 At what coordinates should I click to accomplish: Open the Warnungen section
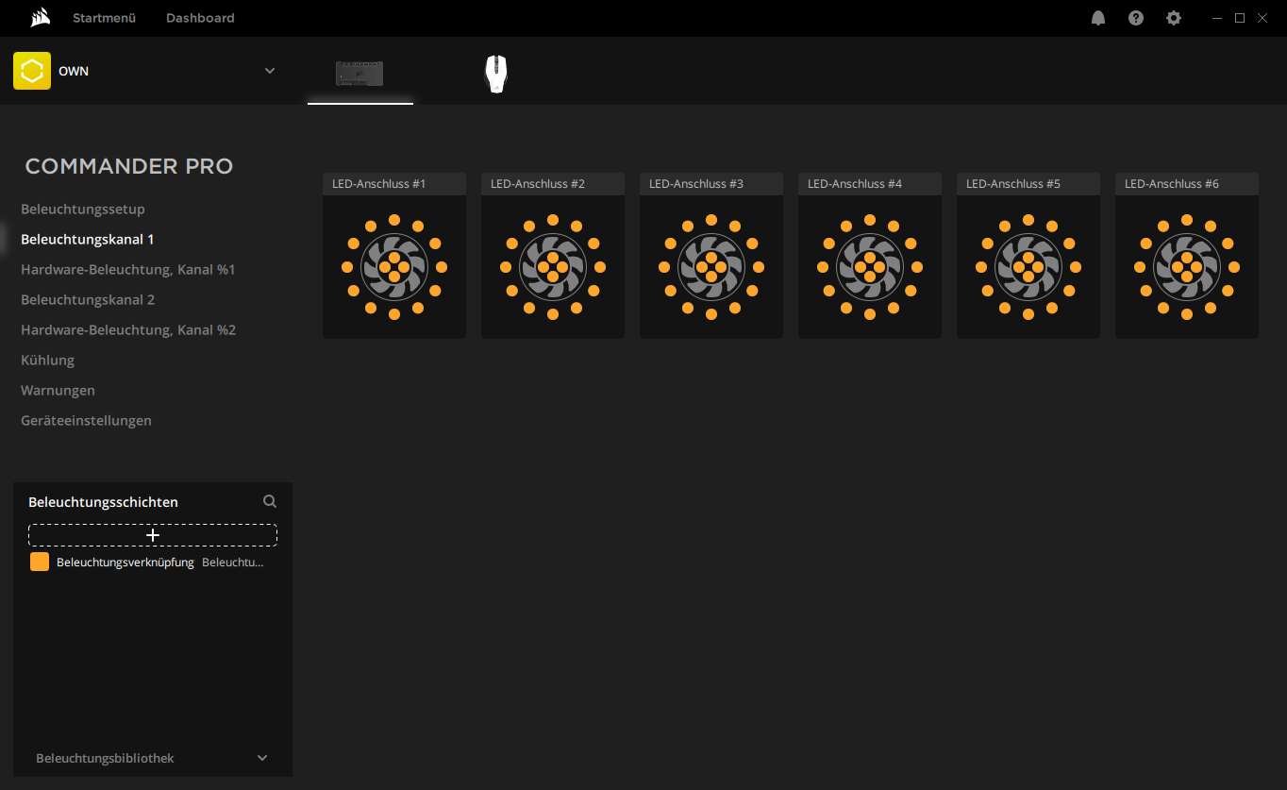(x=58, y=390)
